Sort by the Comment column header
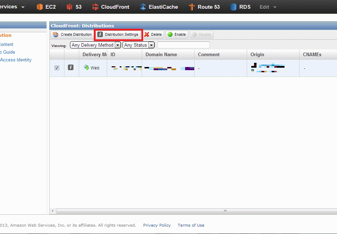The height and width of the screenshot is (234, 337). click(x=220, y=54)
